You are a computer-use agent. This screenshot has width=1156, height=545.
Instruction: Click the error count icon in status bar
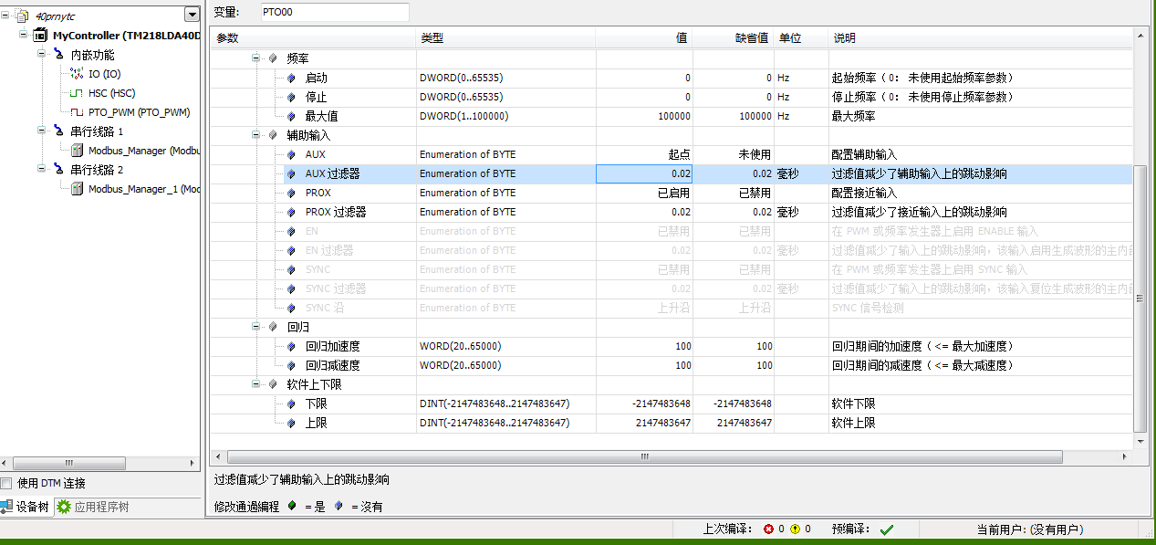768,529
